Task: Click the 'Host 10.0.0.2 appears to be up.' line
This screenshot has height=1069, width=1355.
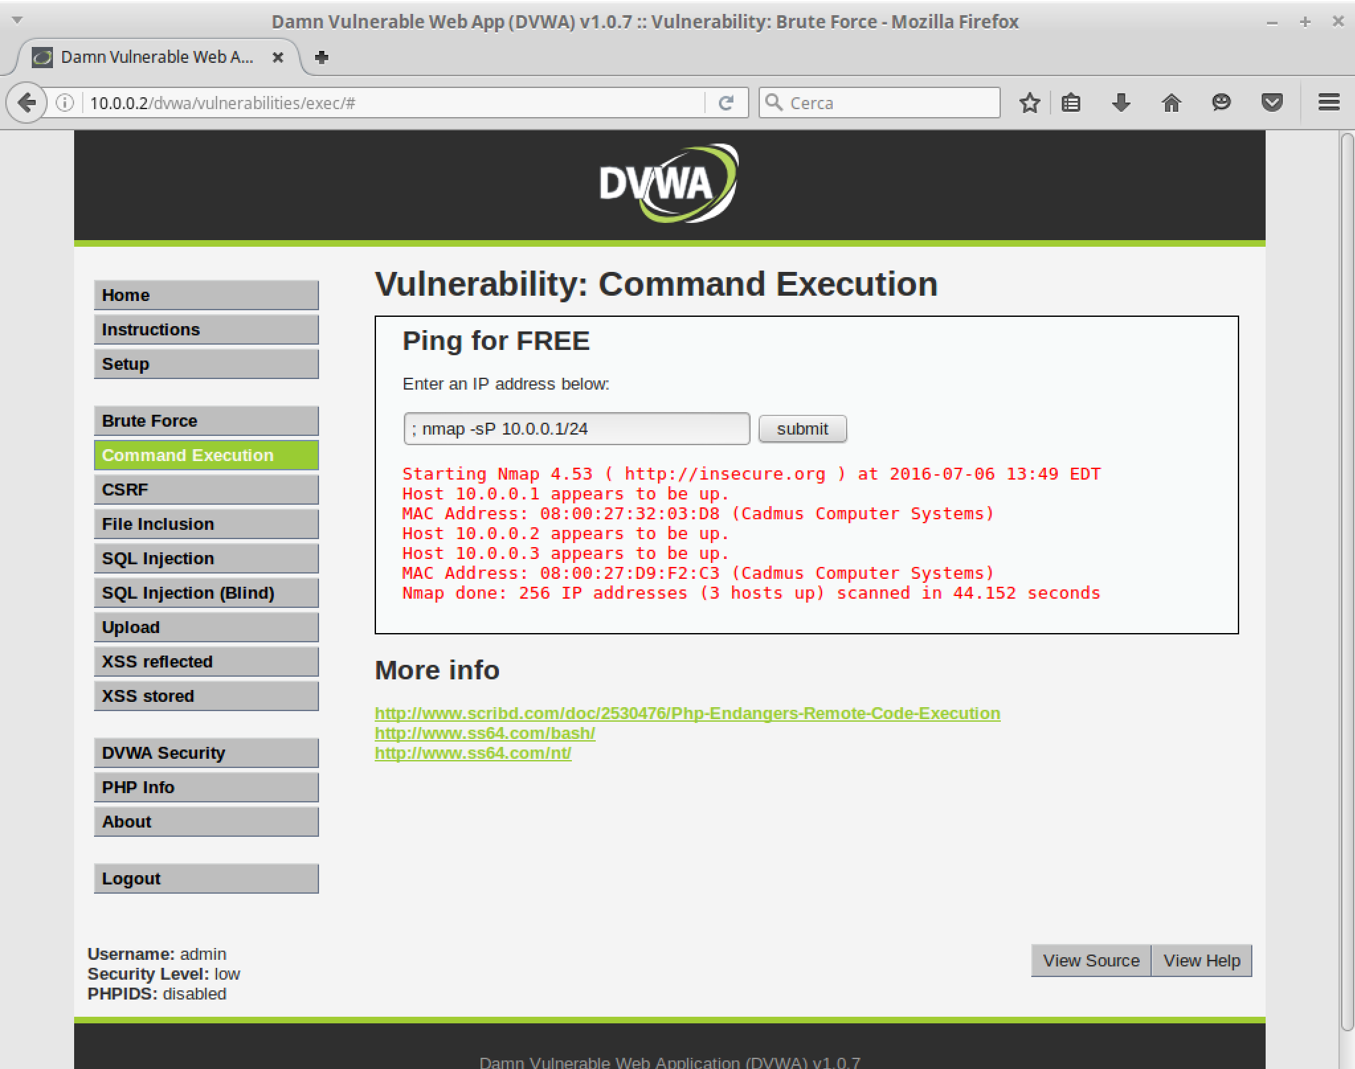Action: pyautogui.click(x=565, y=533)
